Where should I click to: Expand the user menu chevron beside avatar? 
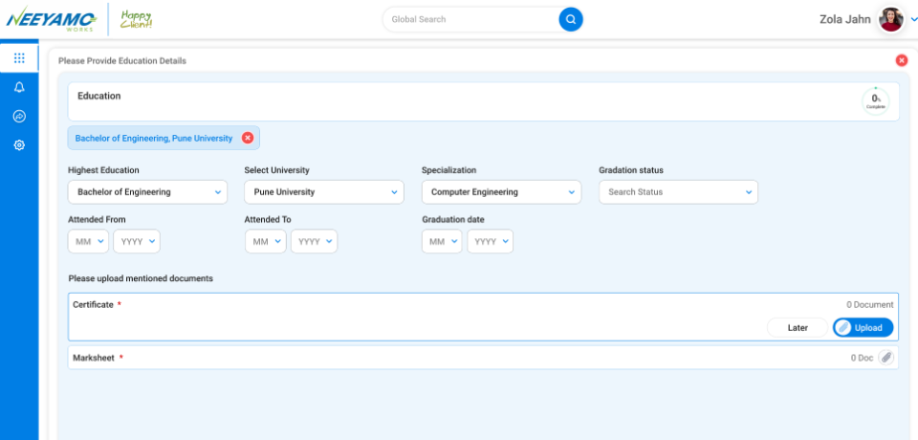pos(913,19)
